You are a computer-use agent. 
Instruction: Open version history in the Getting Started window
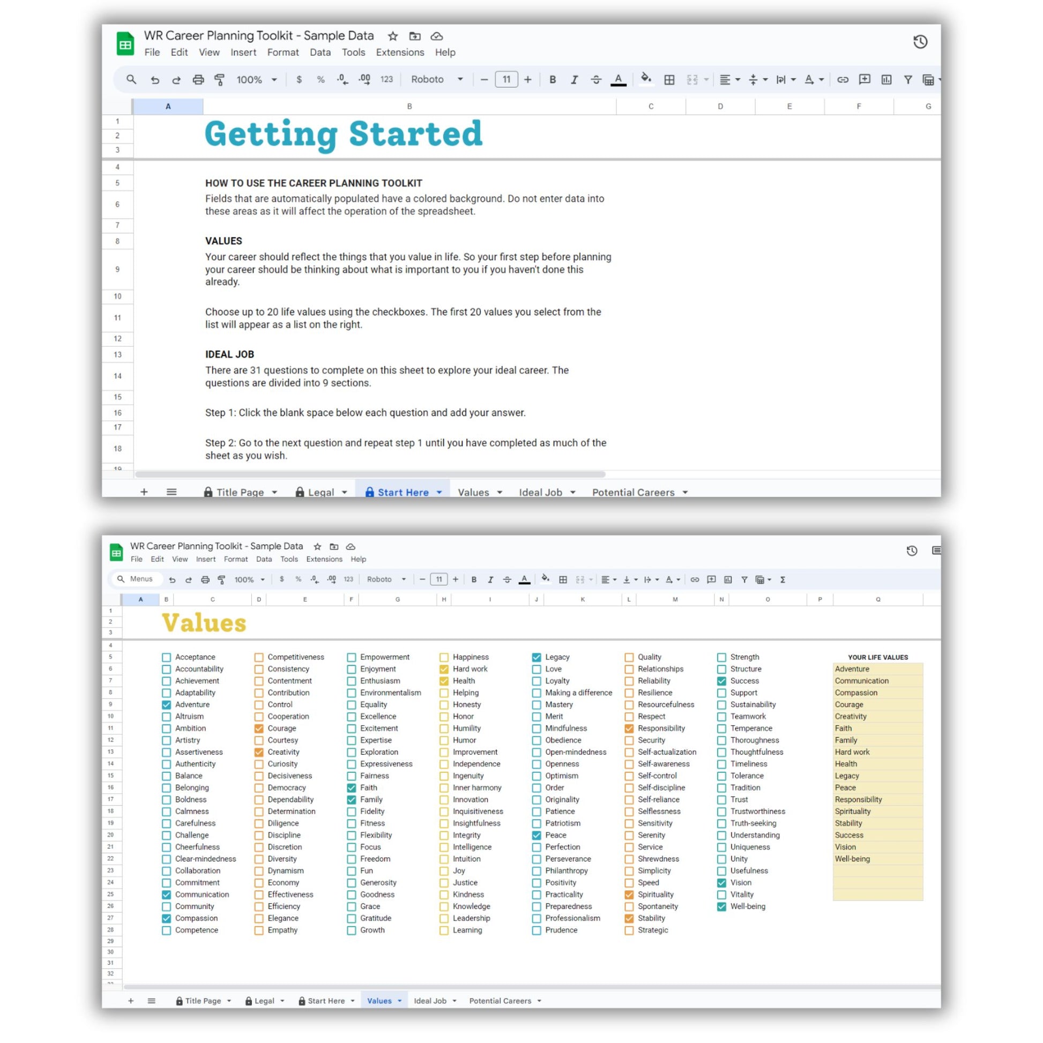920,42
